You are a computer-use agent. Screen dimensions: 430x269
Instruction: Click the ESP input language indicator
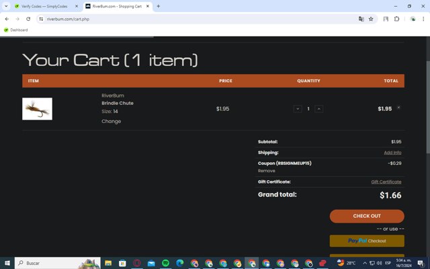(x=388, y=263)
